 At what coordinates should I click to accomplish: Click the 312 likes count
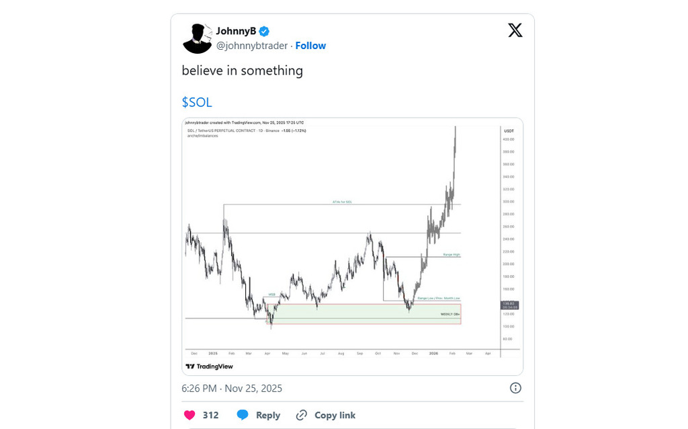(x=211, y=415)
